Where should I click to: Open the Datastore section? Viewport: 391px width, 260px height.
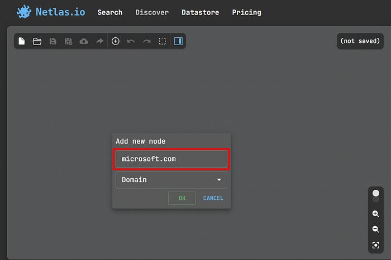click(200, 12)
